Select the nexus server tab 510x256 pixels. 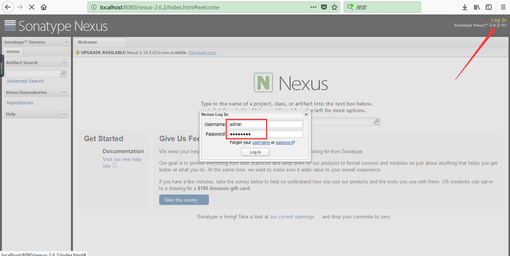click(13, 51)
